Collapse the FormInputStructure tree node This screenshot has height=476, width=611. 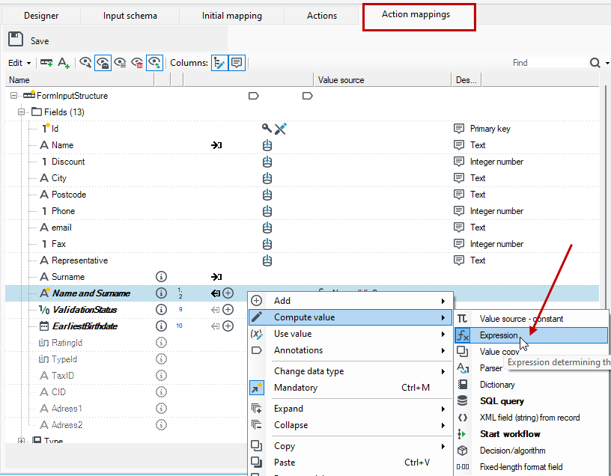[x=13, y=96]
